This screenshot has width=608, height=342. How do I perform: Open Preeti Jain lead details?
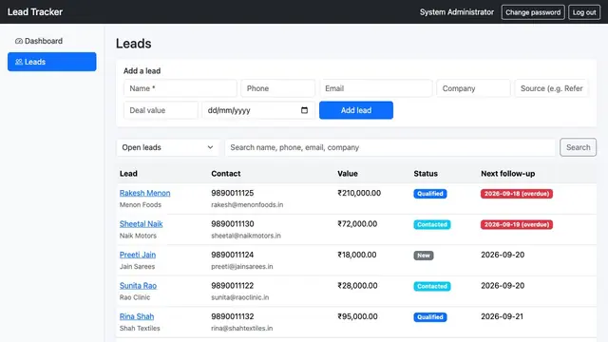[x=138, y=255]
